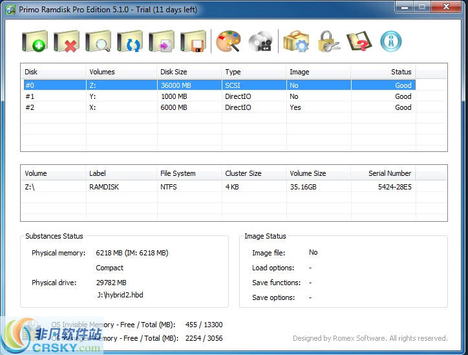Click the padlock and keys license icon
This screenshot has height=355, width=468.
tap(328, 41)
